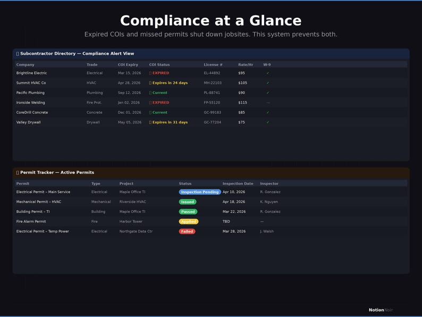Click the EXPIRED status for Ironside Welding

tap(159, 103)
